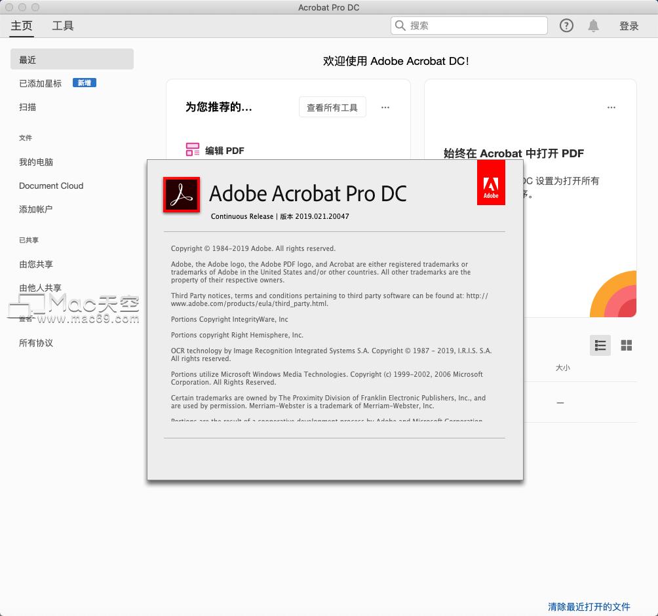Switch to the 工具 tab

point(63,26)
